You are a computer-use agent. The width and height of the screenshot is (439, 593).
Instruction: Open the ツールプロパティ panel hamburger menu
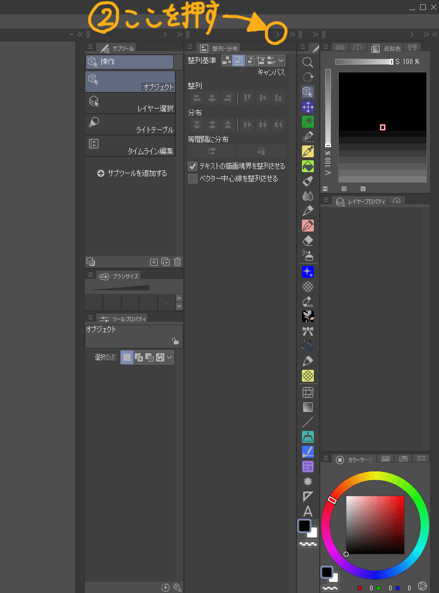click(x=90, y=318)
